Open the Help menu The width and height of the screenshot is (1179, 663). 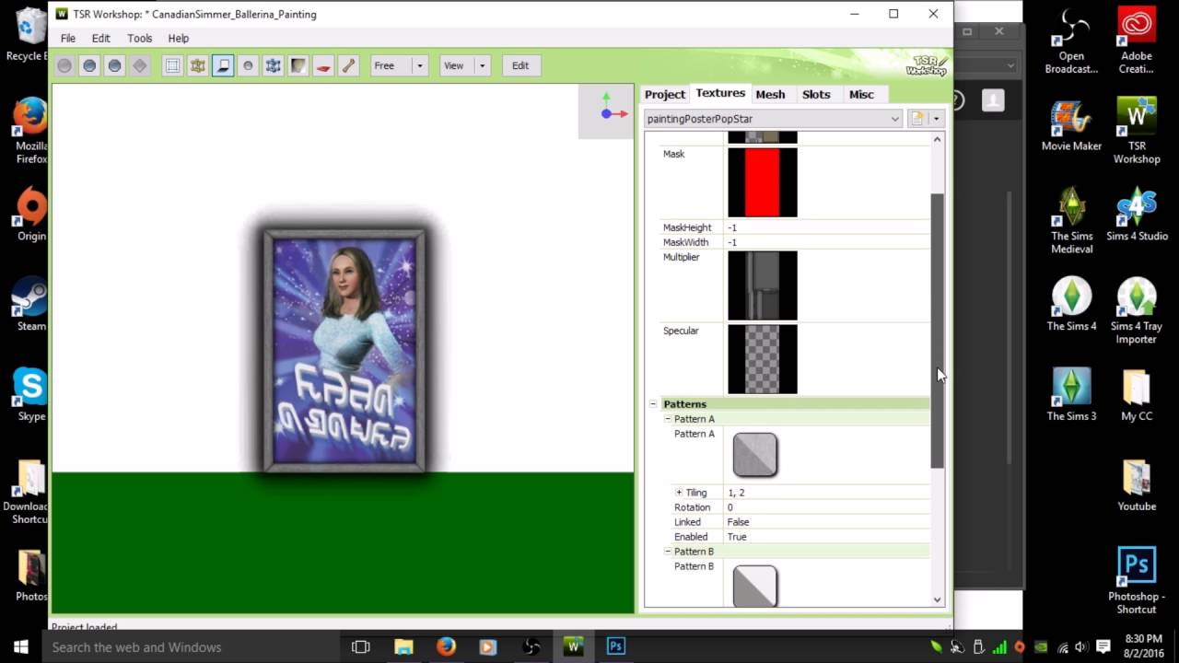pyautogui.click(x=179, y=39)
